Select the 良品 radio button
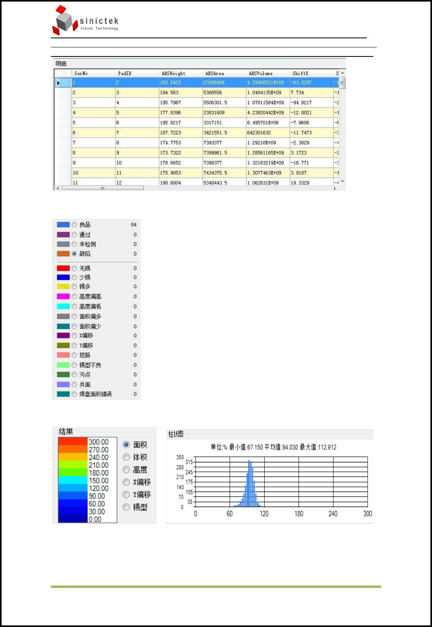 [74, 225]
